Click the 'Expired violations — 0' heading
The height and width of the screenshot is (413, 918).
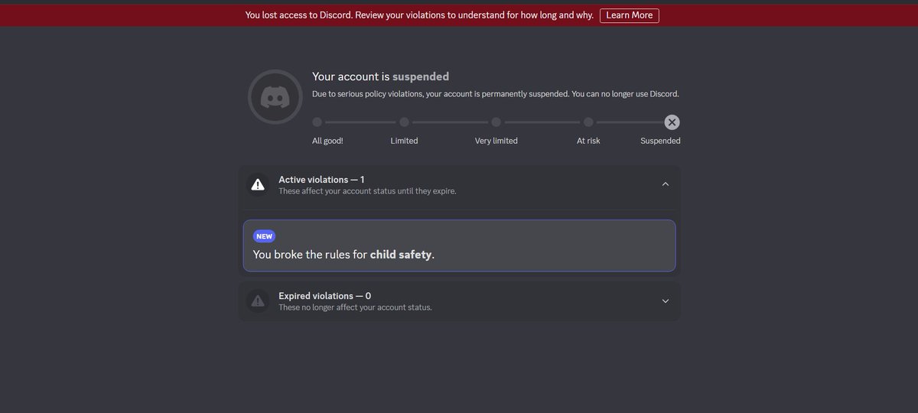pos(324,296)
